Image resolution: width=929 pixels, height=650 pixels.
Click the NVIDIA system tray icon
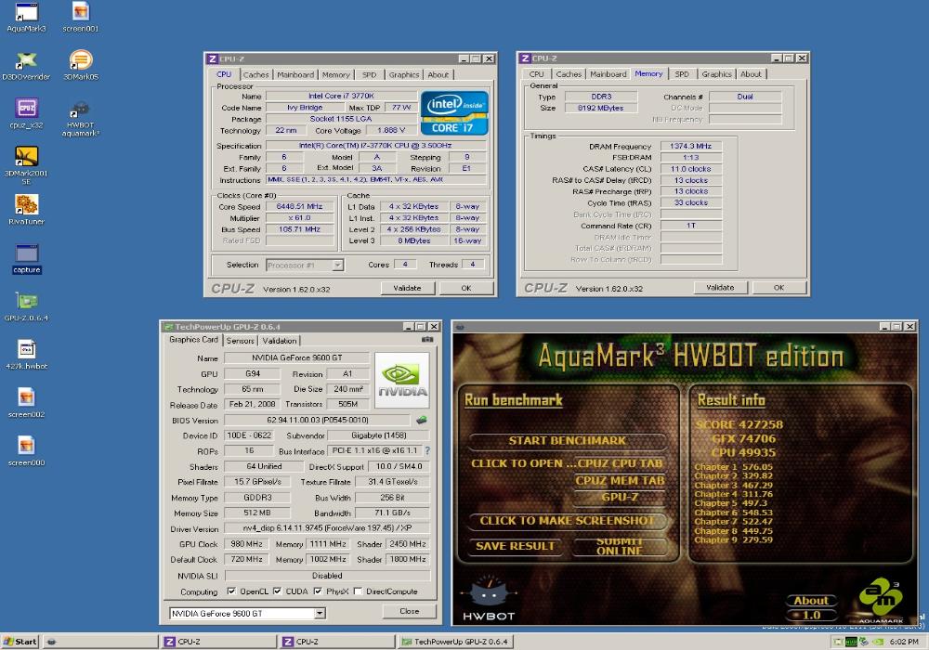click(878, 642)
